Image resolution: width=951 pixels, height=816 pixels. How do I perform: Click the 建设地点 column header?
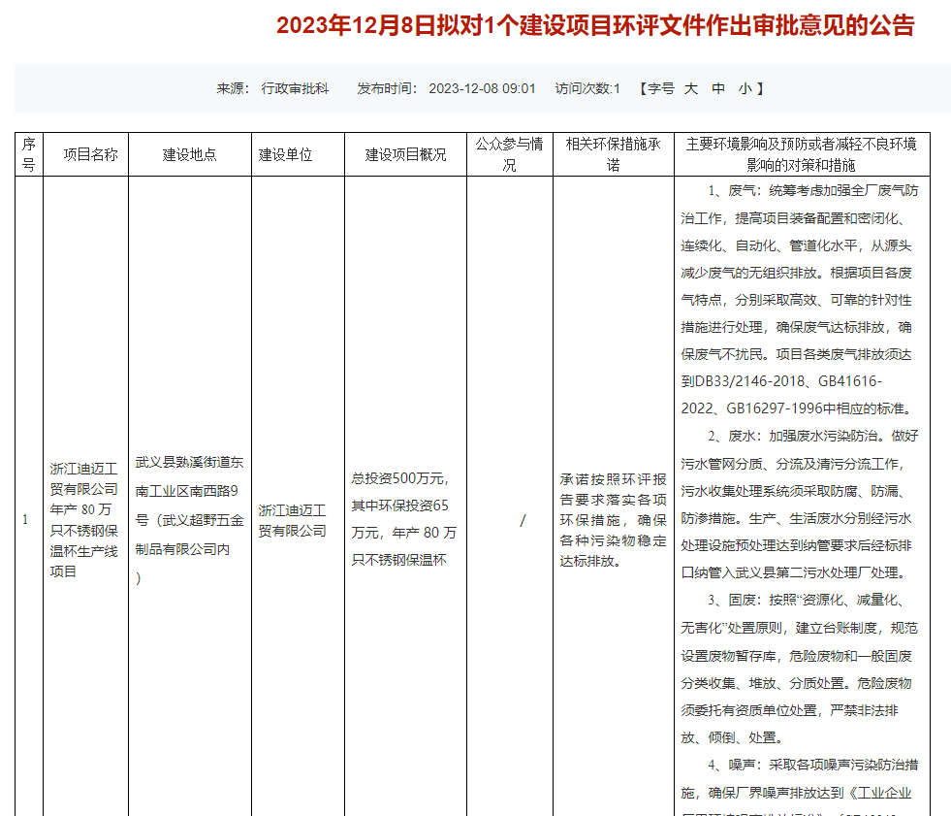coord(189,154)
